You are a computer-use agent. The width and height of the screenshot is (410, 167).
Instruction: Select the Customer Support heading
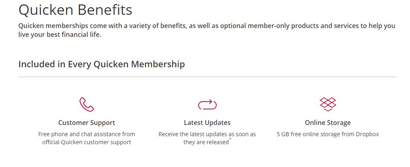[x=86, y=123]
